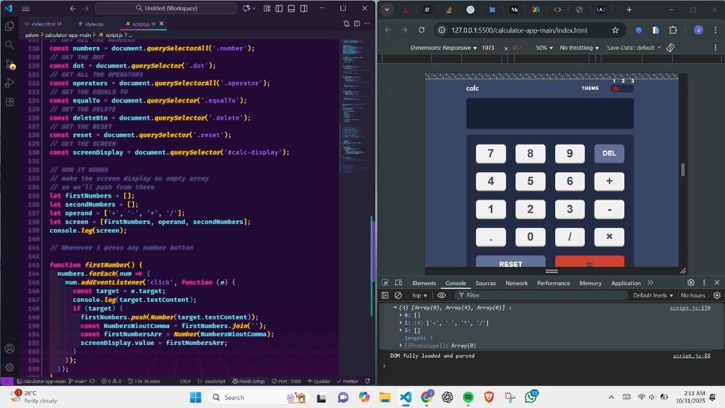Click the calculator theme toggle slider
The width and height of the screenshot is (725, 408).
tap(622, 89)
